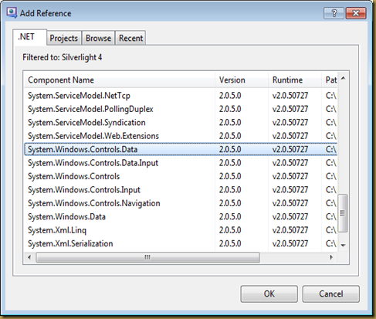Sort by Component Name column header

120,80
